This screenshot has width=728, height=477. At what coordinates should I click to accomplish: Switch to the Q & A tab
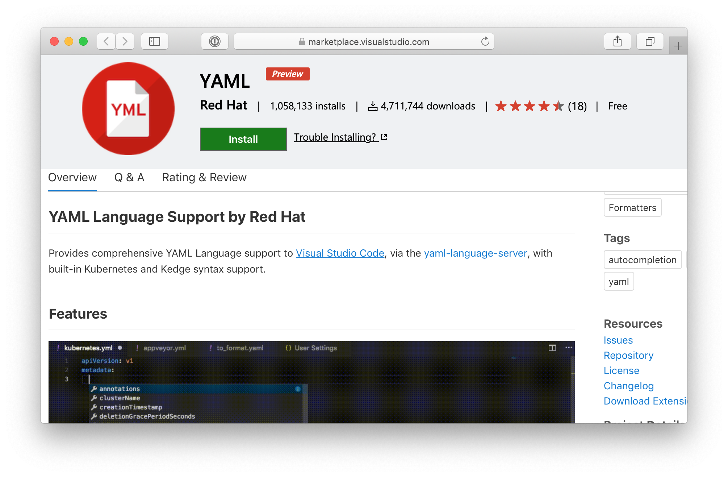point(129,177)
